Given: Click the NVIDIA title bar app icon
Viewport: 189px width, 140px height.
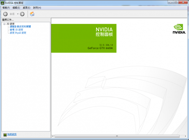Looking at the screenshot, I should tap(2, 3).
